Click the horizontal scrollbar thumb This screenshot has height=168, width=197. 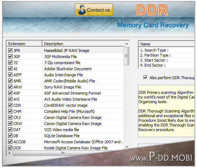(x=63, y=153)
